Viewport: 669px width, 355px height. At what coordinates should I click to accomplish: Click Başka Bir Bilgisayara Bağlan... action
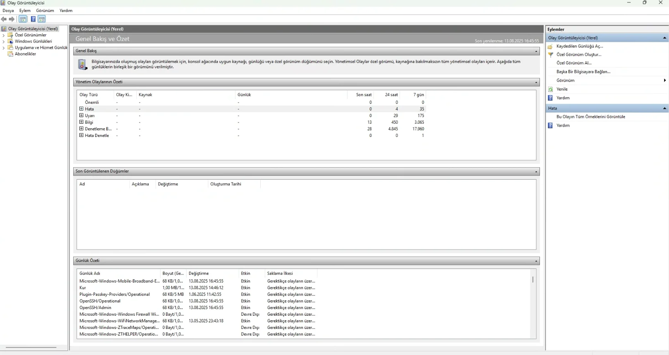pyautogui.click(x=583, y=72)
